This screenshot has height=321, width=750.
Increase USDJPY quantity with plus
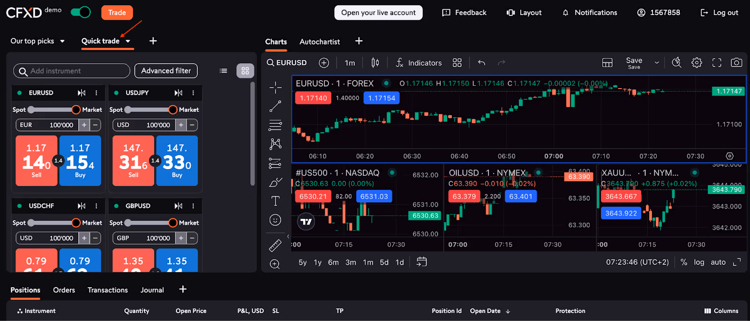[181, 125]
